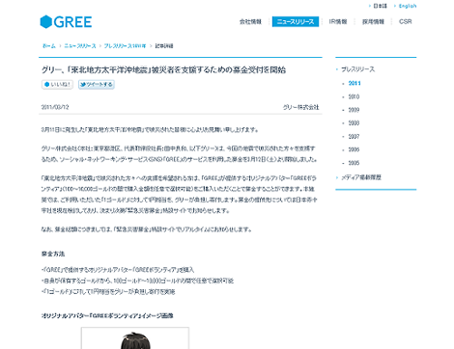Image resolution: width=454 pixels, height=349 pixels.
Task: Select 2010 press release archive
Action: point(354,96)
